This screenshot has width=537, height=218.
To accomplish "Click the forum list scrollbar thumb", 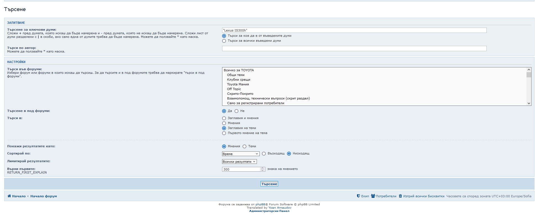I will [529, 75].
